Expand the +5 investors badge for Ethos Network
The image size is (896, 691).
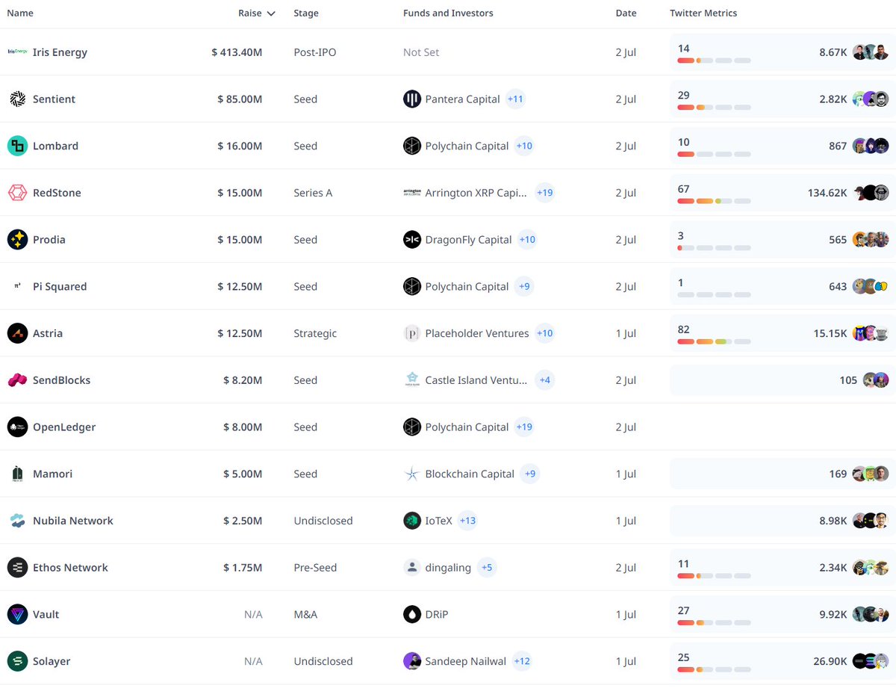487,568
